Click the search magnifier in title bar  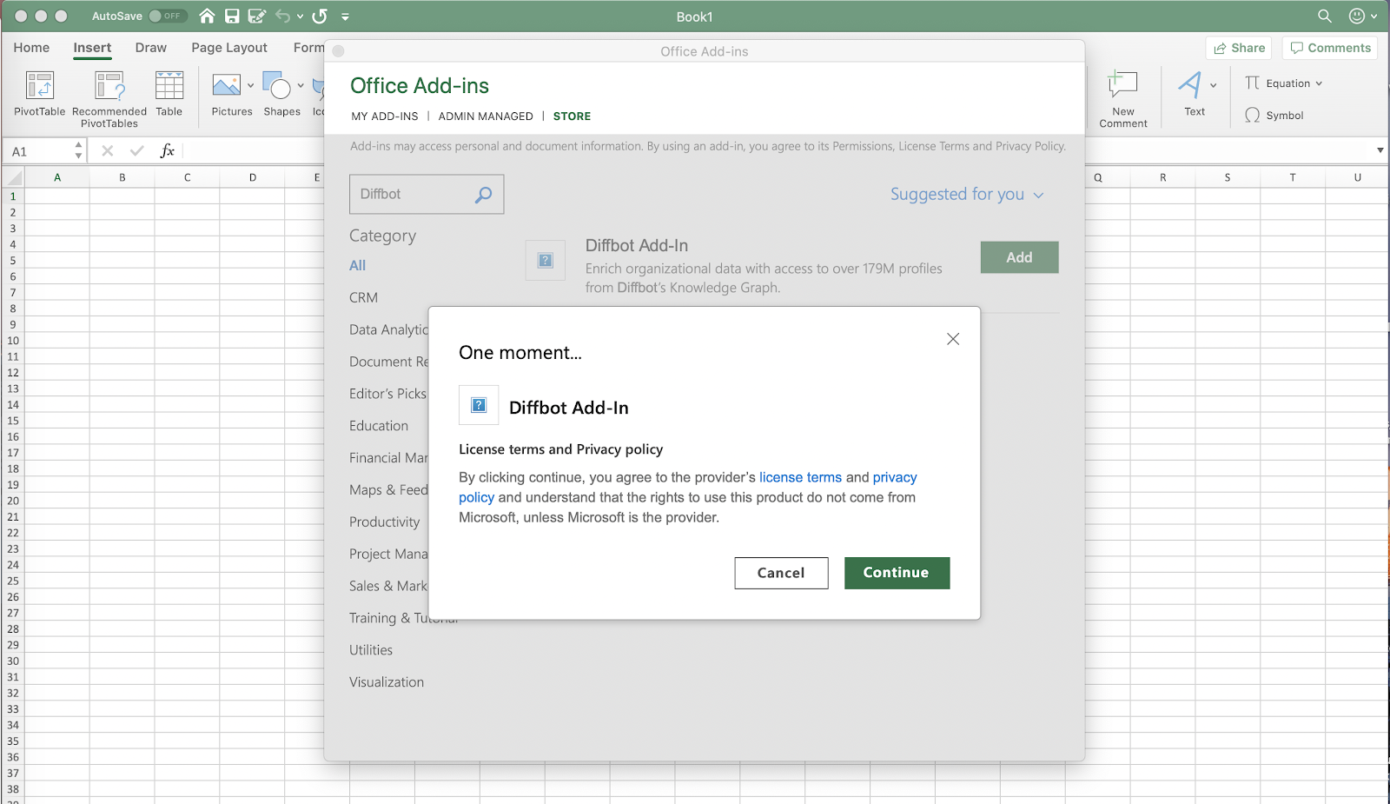(1325, 16)
